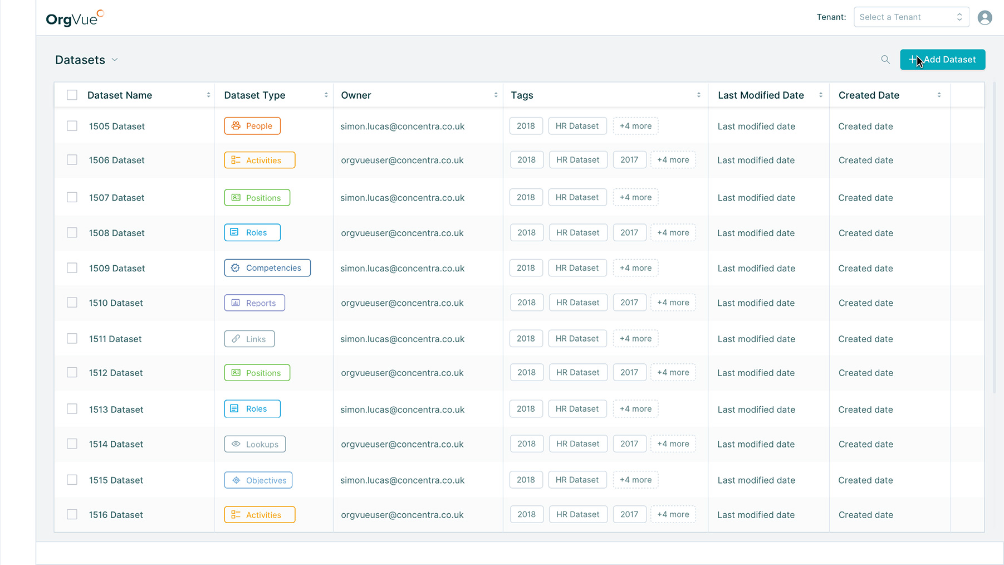Sort by Created Date column arrows

coord(939,95)
